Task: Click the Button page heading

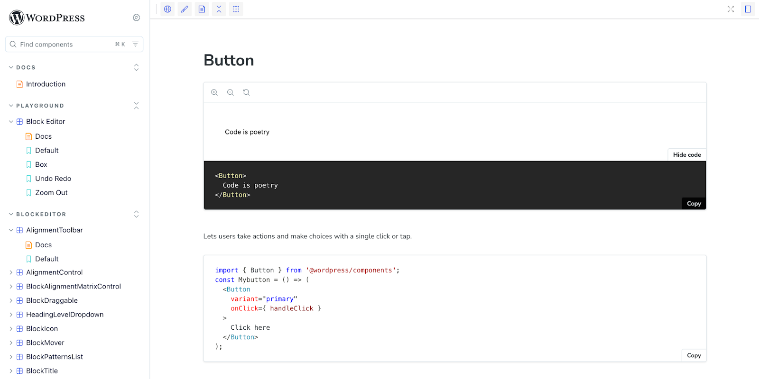Action: [x=229, y=60]
